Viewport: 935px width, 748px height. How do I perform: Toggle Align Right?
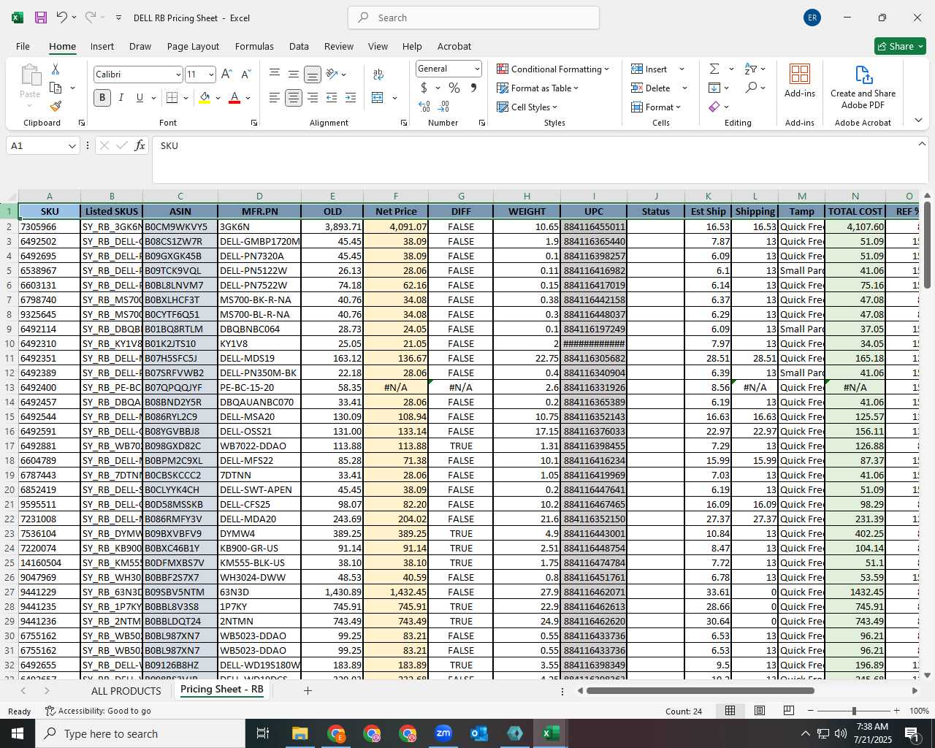313,97
